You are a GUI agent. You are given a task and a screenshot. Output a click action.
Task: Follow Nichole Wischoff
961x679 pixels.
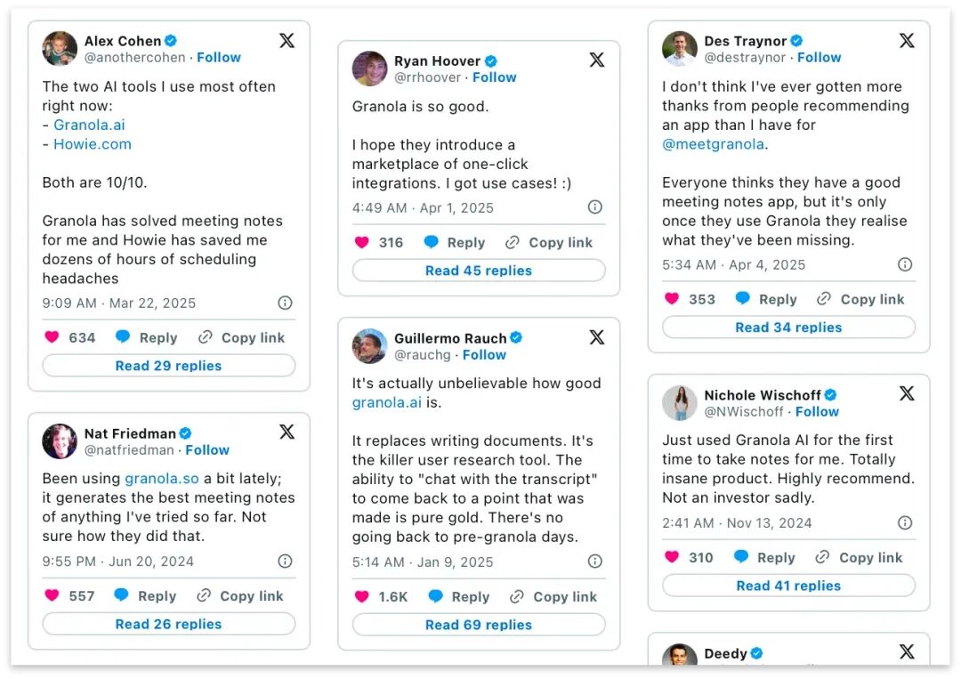pyautogui.click(x=817, y=412)
